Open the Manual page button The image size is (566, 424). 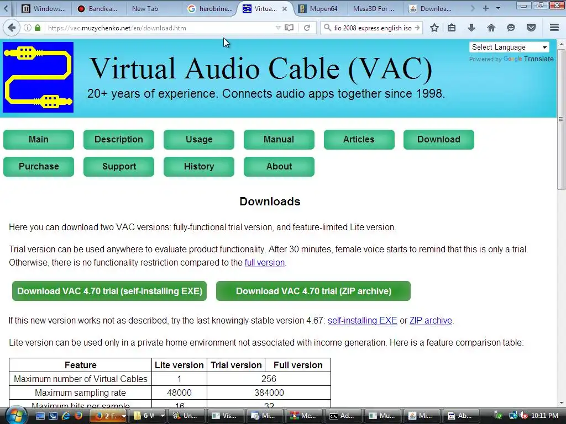point(279,140)
